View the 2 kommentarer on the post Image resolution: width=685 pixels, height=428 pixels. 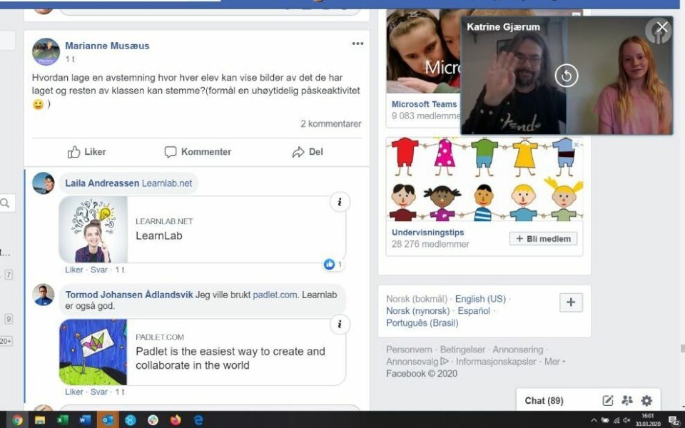click(330, 123)
